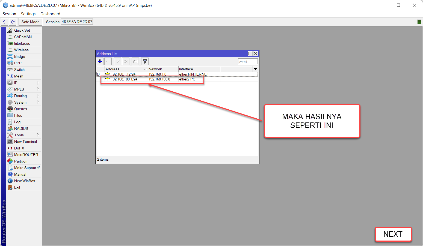Open Wireless settings
The image size is (423, 246).
24,50
